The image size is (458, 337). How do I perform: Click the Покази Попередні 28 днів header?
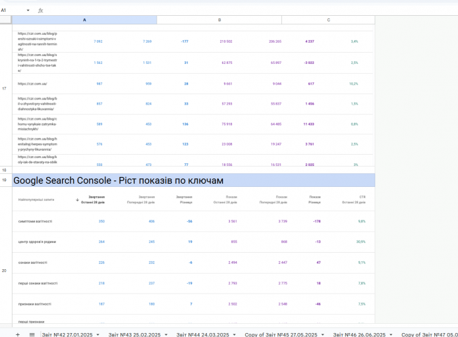pyautogui.click(x=273, y=199)
